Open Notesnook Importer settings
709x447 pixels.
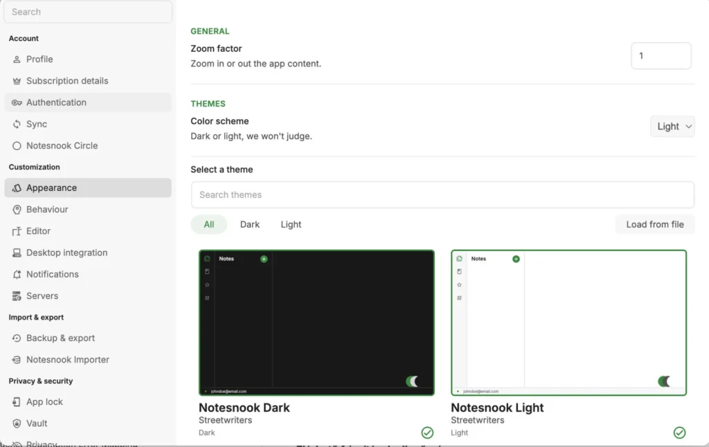(x=88, y=360)
